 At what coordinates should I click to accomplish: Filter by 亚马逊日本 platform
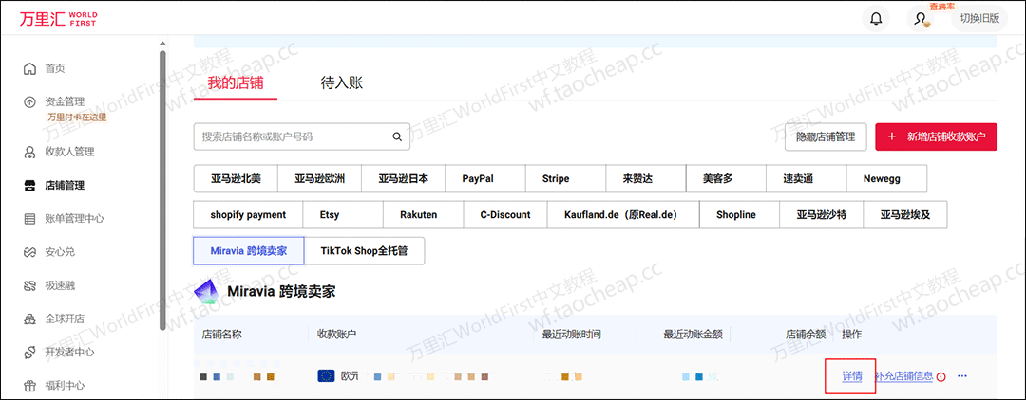(x=403, y=179)
